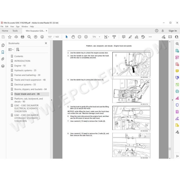
Task: Print the document
Action: coord(23,37)
